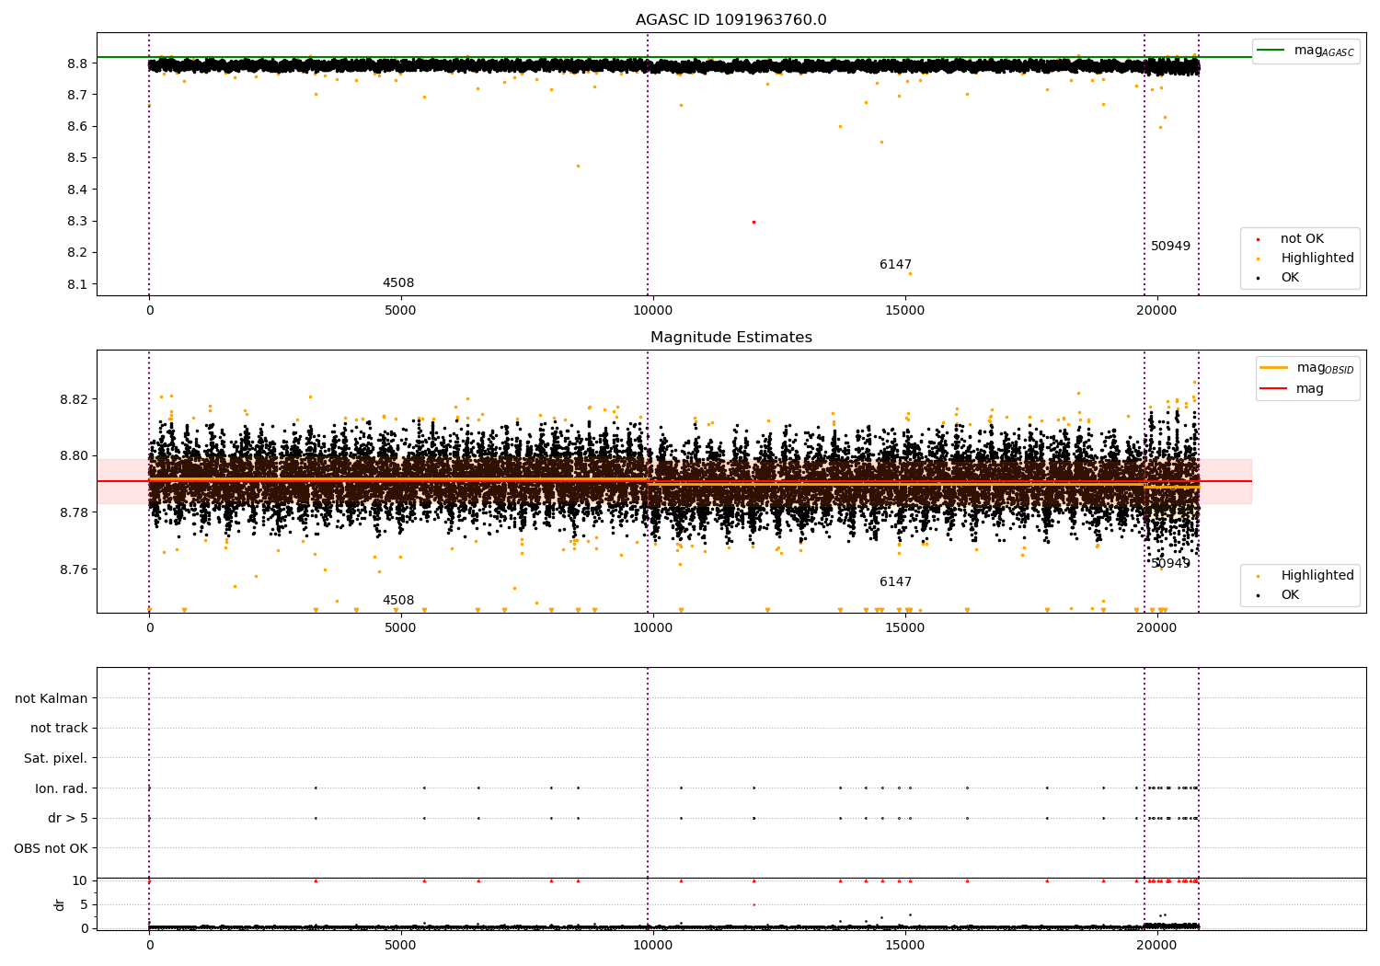The height and width of the screenshot is (966, 1380).
Task: Click the "8.3" y-axis tick label
Action: tap(77, 221)
